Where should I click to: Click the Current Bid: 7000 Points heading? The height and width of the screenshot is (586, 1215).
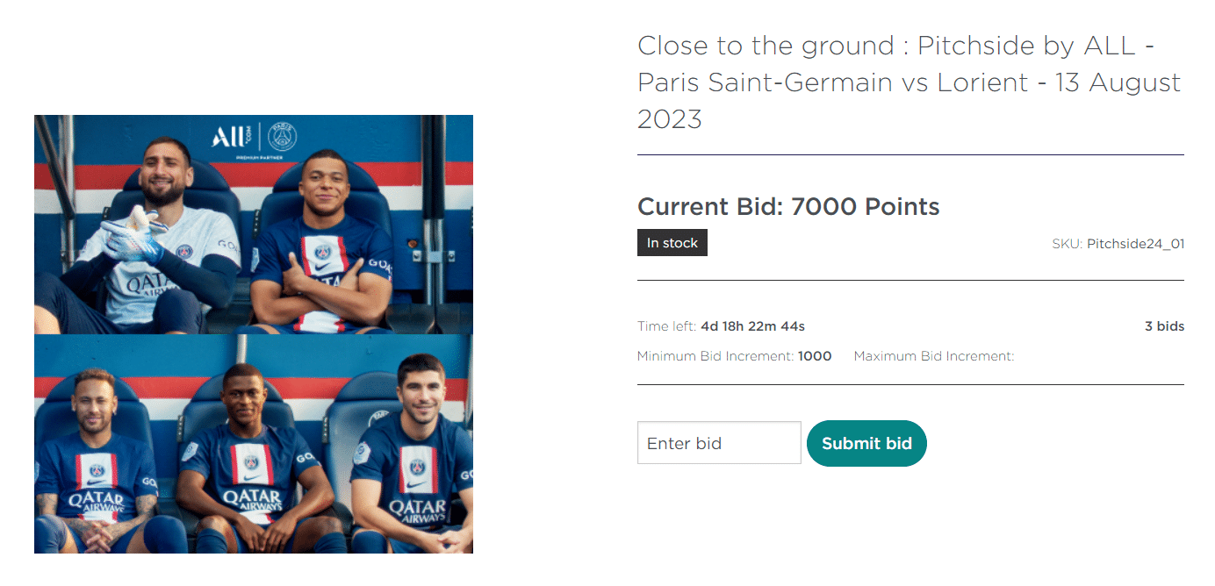[788, 207]
